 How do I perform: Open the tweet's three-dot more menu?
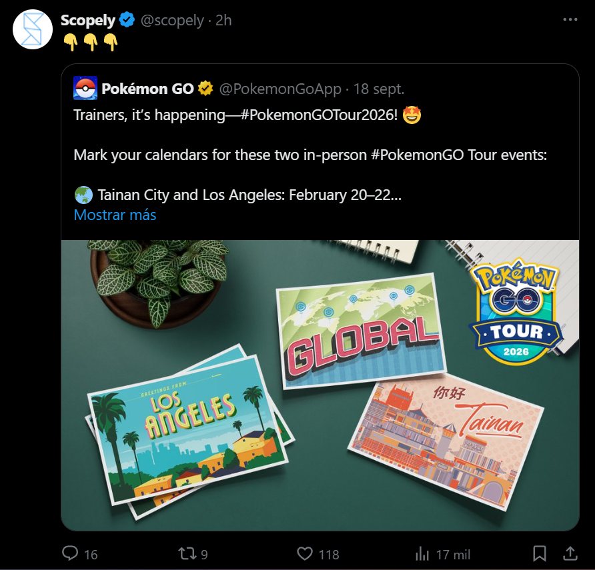tap(570, 19)
